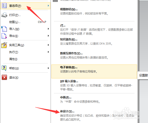Click the grid icon at submenu top
Viewport: 148px width, 123px height.
coord(55,1)
